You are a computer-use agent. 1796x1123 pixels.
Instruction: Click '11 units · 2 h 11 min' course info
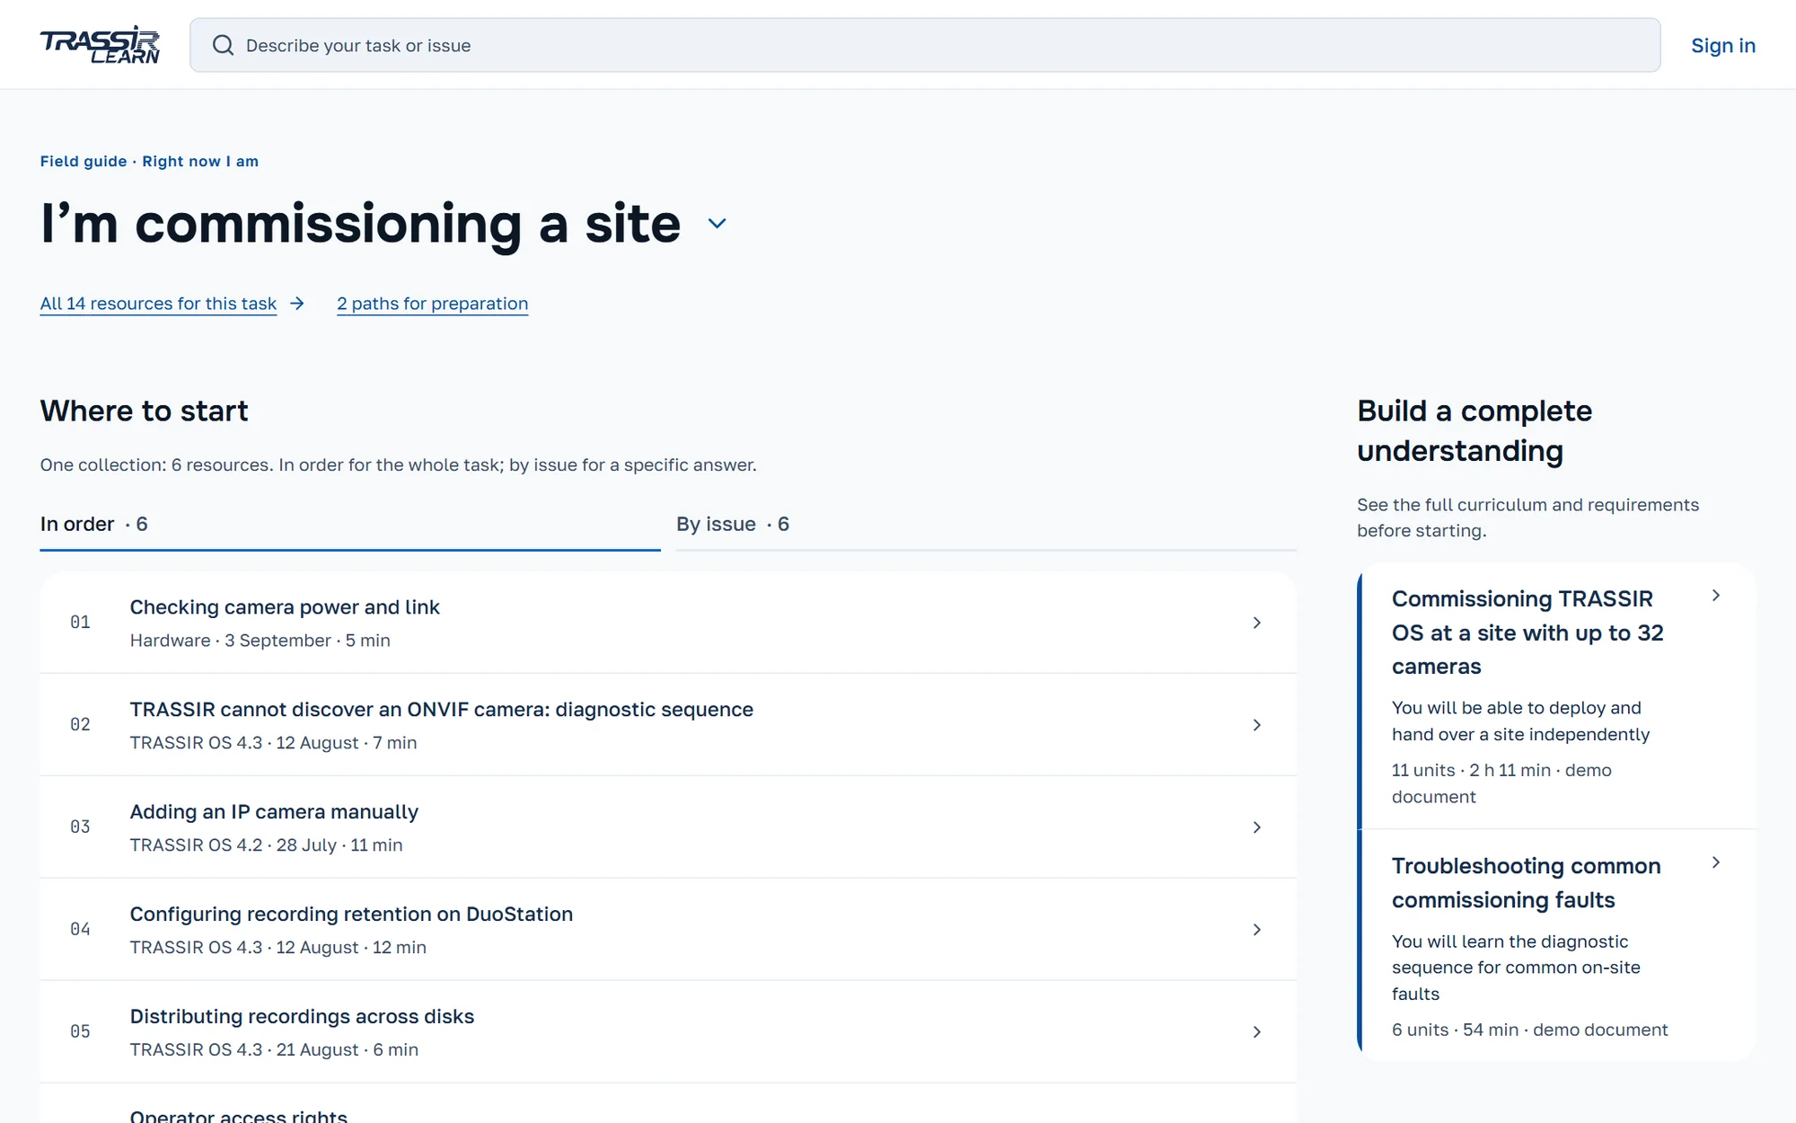[x=1501, y=783]
